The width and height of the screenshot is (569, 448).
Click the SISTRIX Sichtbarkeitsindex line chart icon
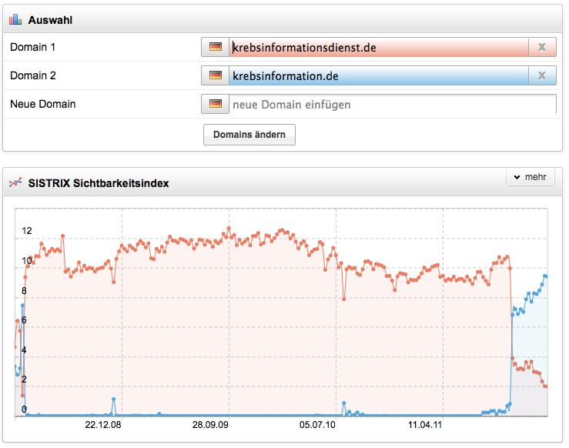[15, 183]
